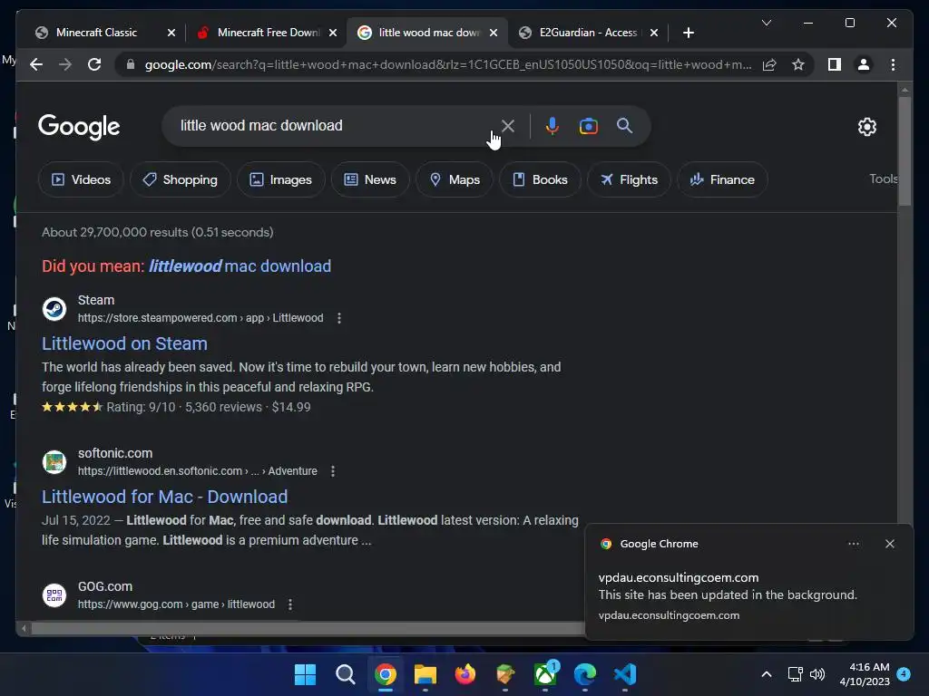The width and height of the screenshot is (929, 696).
Task: Open more options for GOG.com result
Action: pyautogui.click(x=289, y=604)
